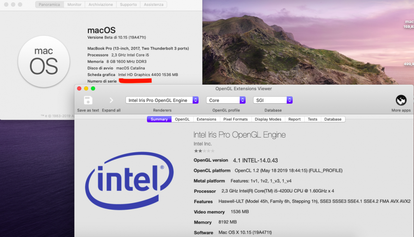Screen dimensions: 414x237
Task: Open the Display Modes tab
Action: [x=268, y=119]
